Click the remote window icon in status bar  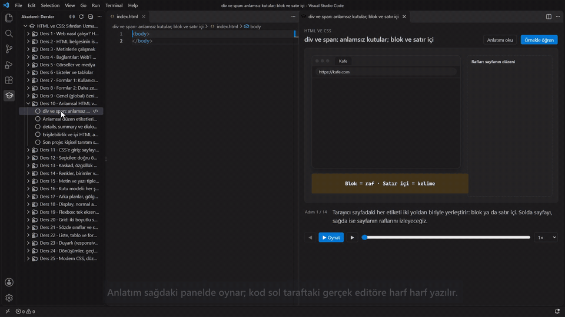8,311
